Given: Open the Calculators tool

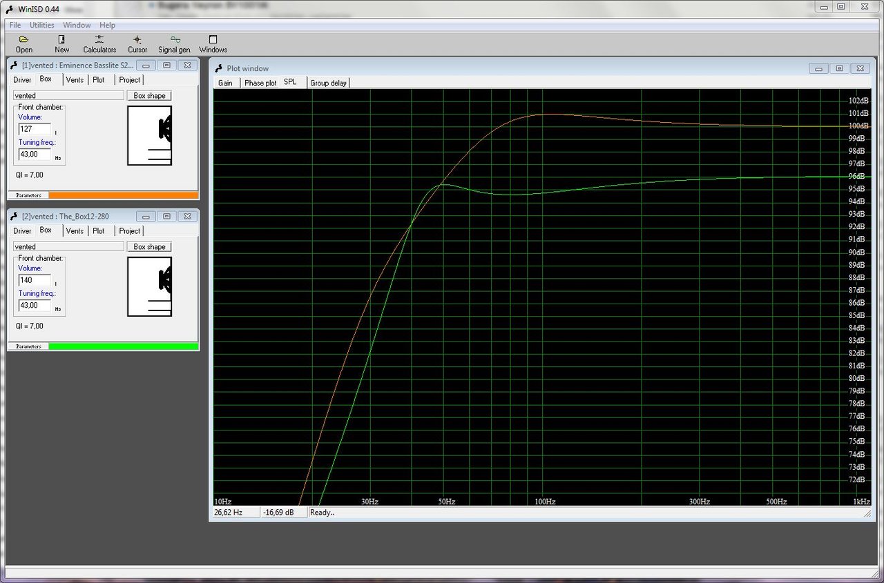Looking at the screenshot, I should coord(99,43).
